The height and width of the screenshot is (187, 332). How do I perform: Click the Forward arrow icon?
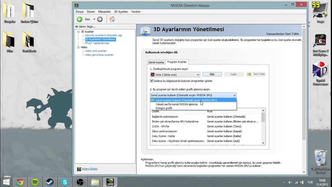point(100,19)
